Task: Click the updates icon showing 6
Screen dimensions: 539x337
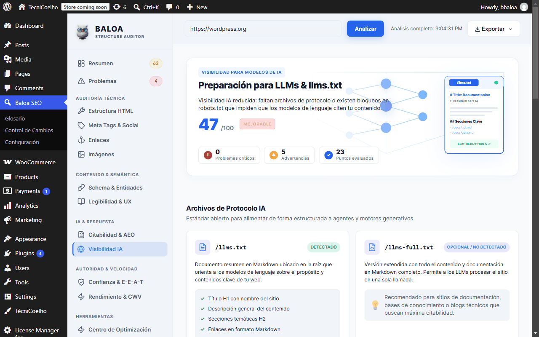Action: click(x=117, y=7)
